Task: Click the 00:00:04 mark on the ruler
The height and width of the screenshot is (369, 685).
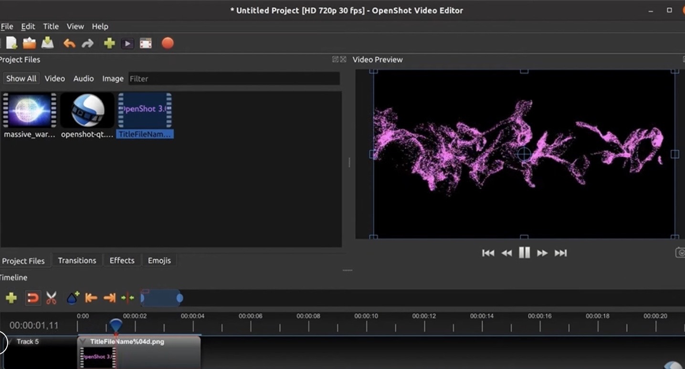Action: 192,316
